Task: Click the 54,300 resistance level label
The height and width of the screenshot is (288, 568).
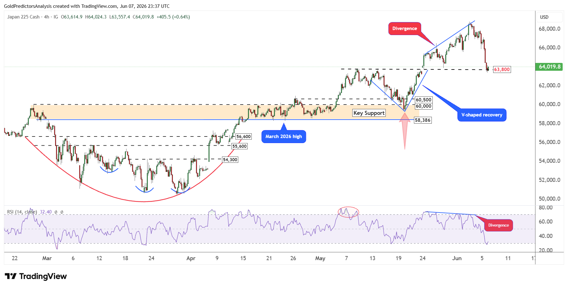Action: click(x=230, y=160)
